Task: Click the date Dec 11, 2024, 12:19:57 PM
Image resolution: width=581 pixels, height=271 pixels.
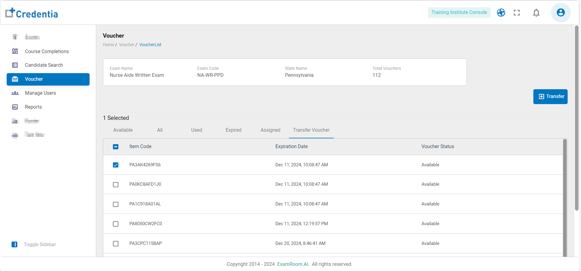Action: 301,224
